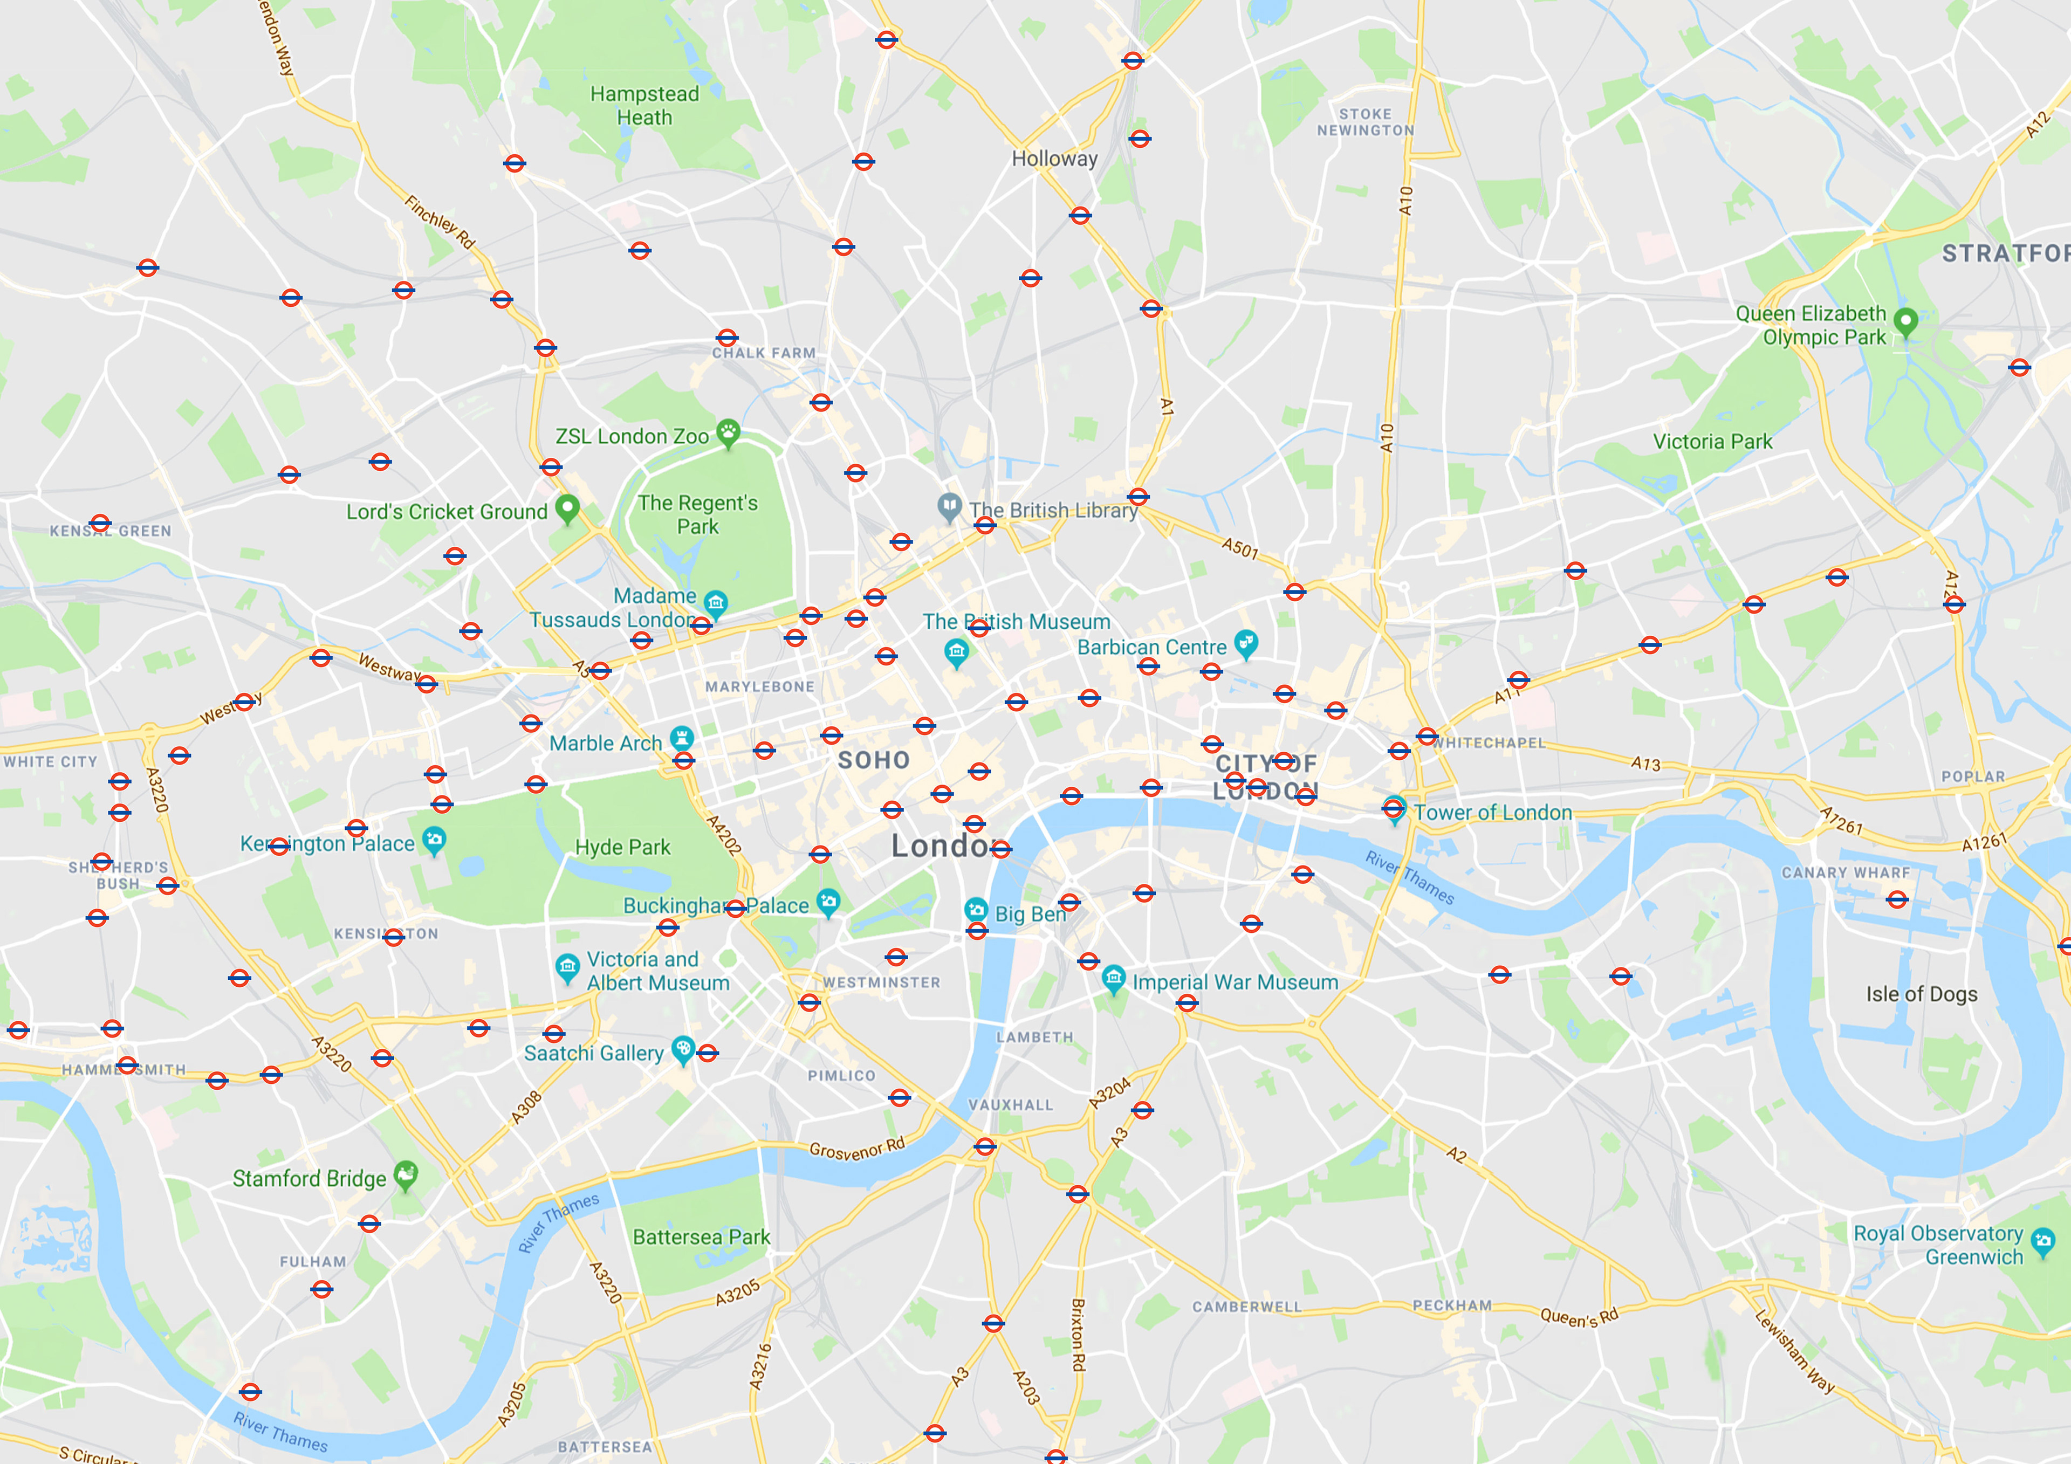Click the Battersea Park label
The image size is (2071, 1464).
point(702,1236)
